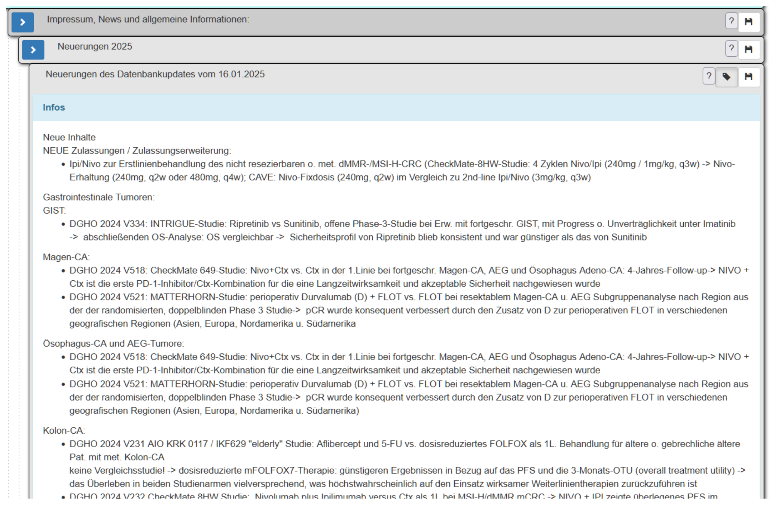Open help for Neuerungen 2025
Viewport: 774px width, 506px height.
coord(731,49)
